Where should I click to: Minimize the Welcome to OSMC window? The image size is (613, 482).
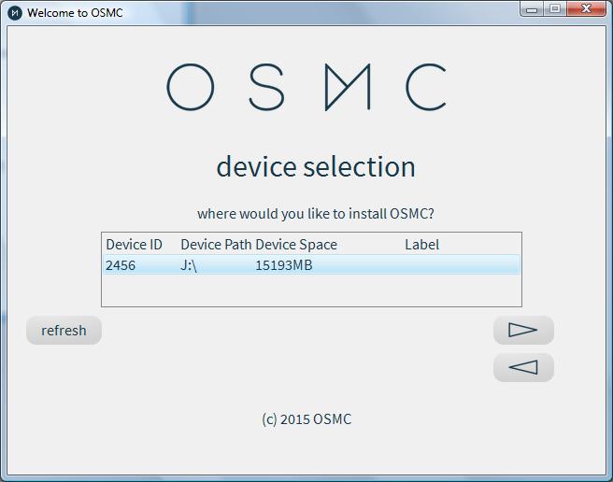click(x=532, y=9)
